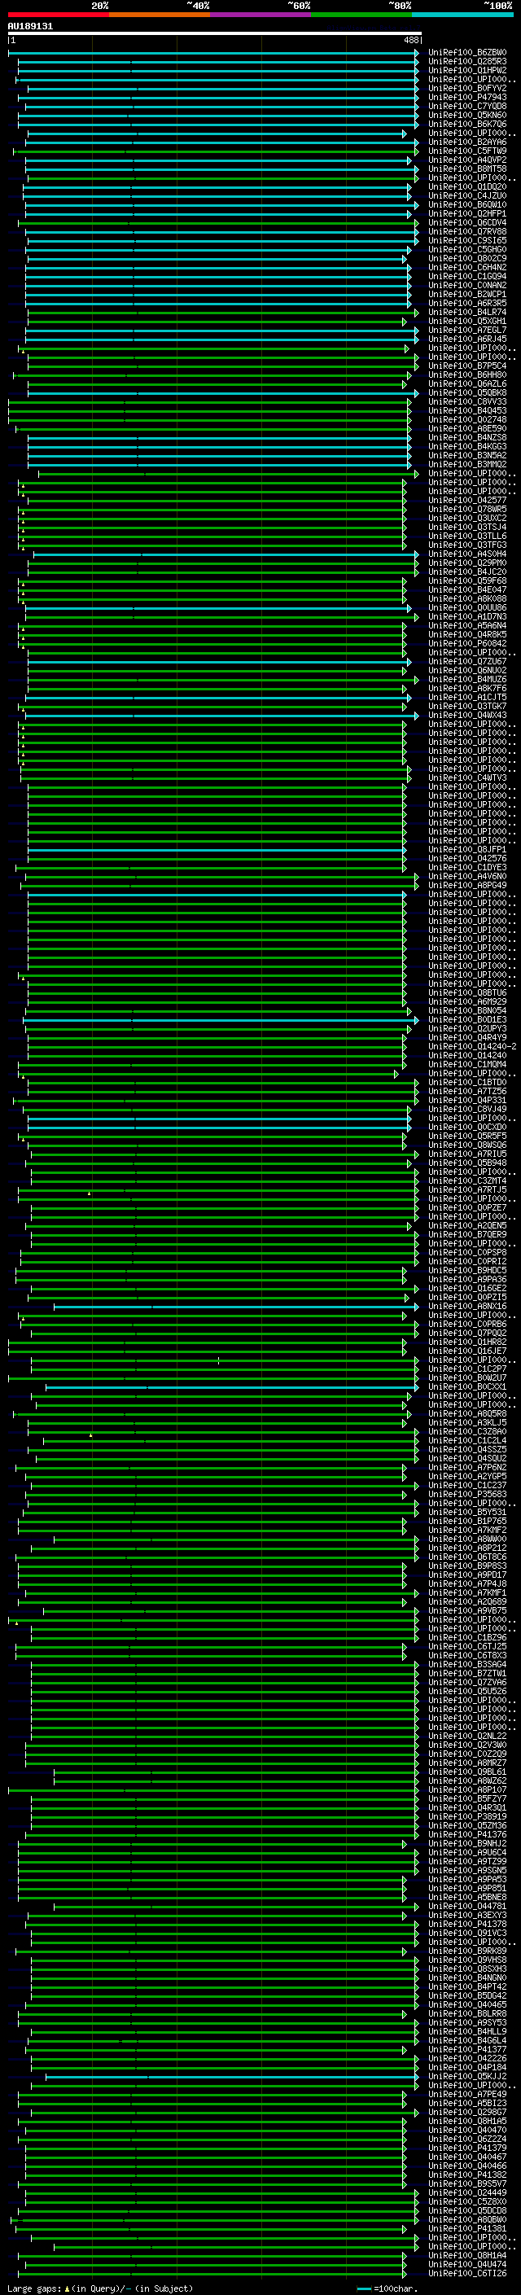
Task: Select the UniRef100_B4LR74 label
Action: point(466,312)
